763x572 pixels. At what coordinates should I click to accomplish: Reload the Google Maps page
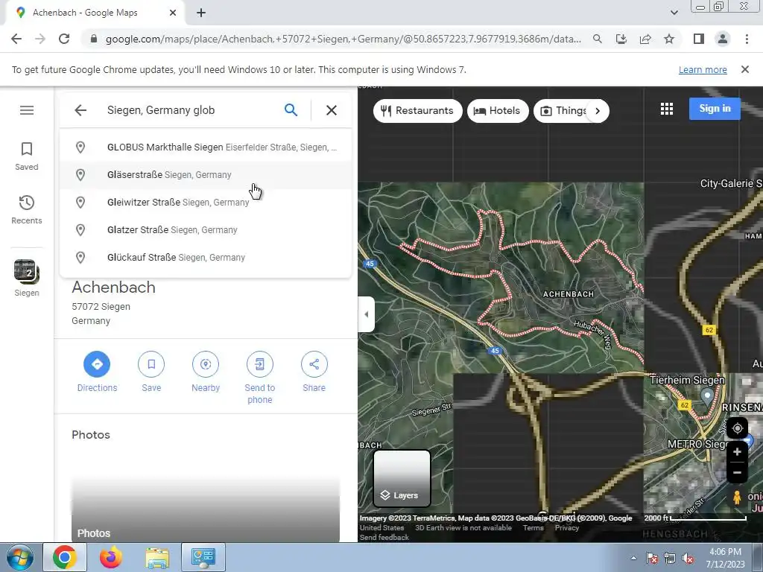[64, 39]
